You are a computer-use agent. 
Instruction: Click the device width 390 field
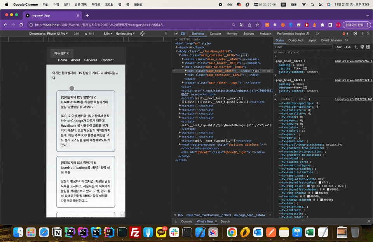point(77,34)
